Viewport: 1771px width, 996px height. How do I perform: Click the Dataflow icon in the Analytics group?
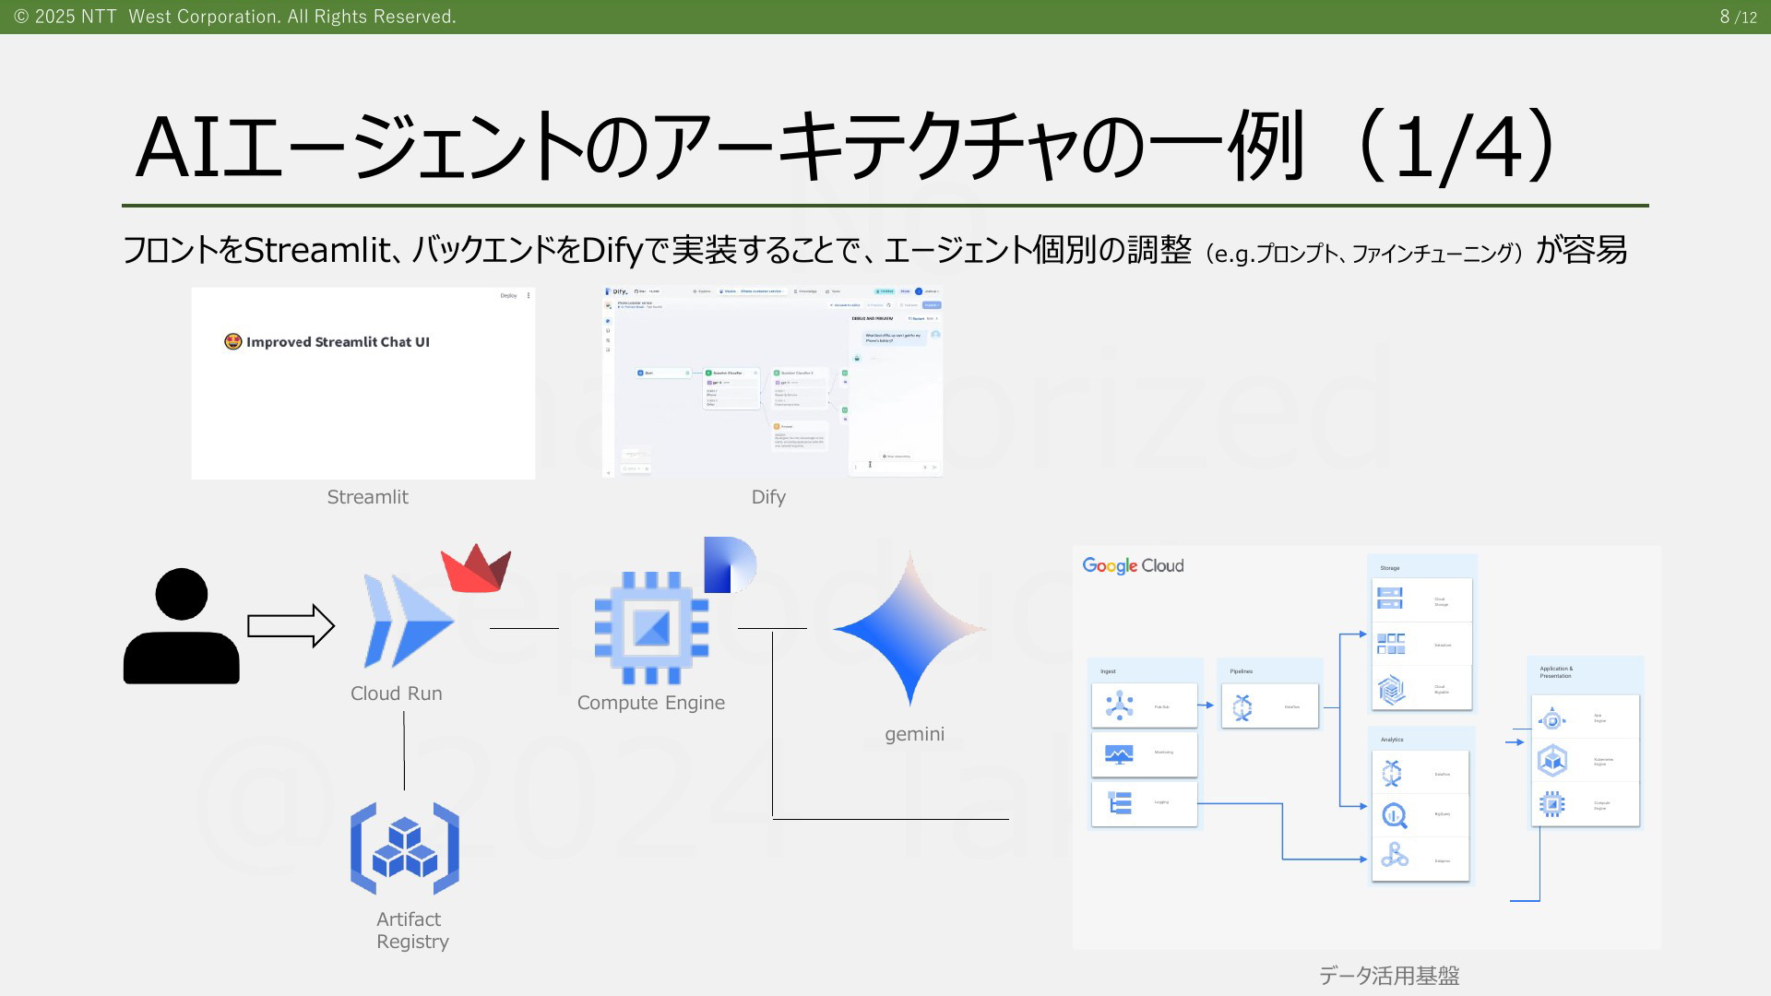click(1392, 773)
